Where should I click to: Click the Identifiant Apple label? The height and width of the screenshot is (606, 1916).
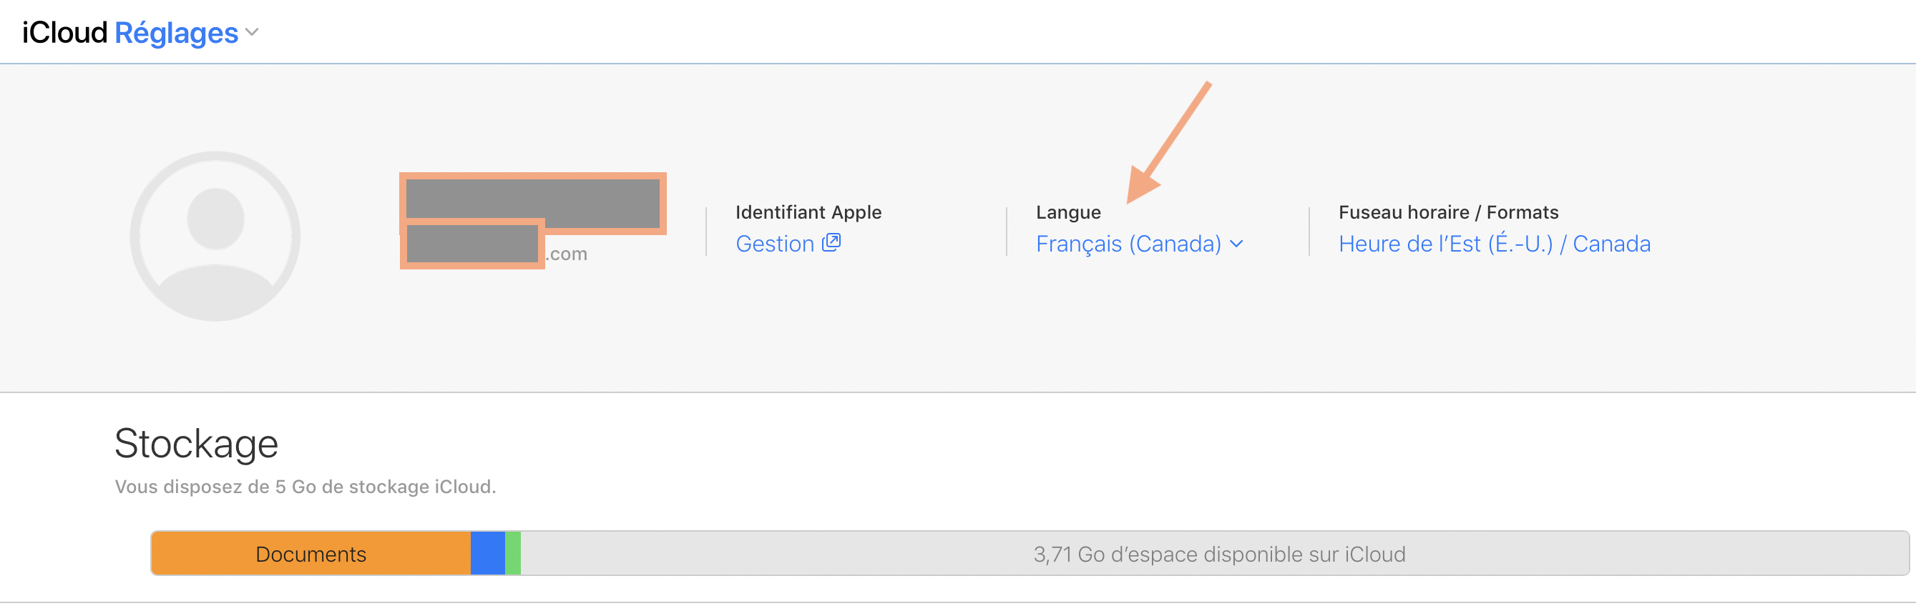tap(808, 212)
